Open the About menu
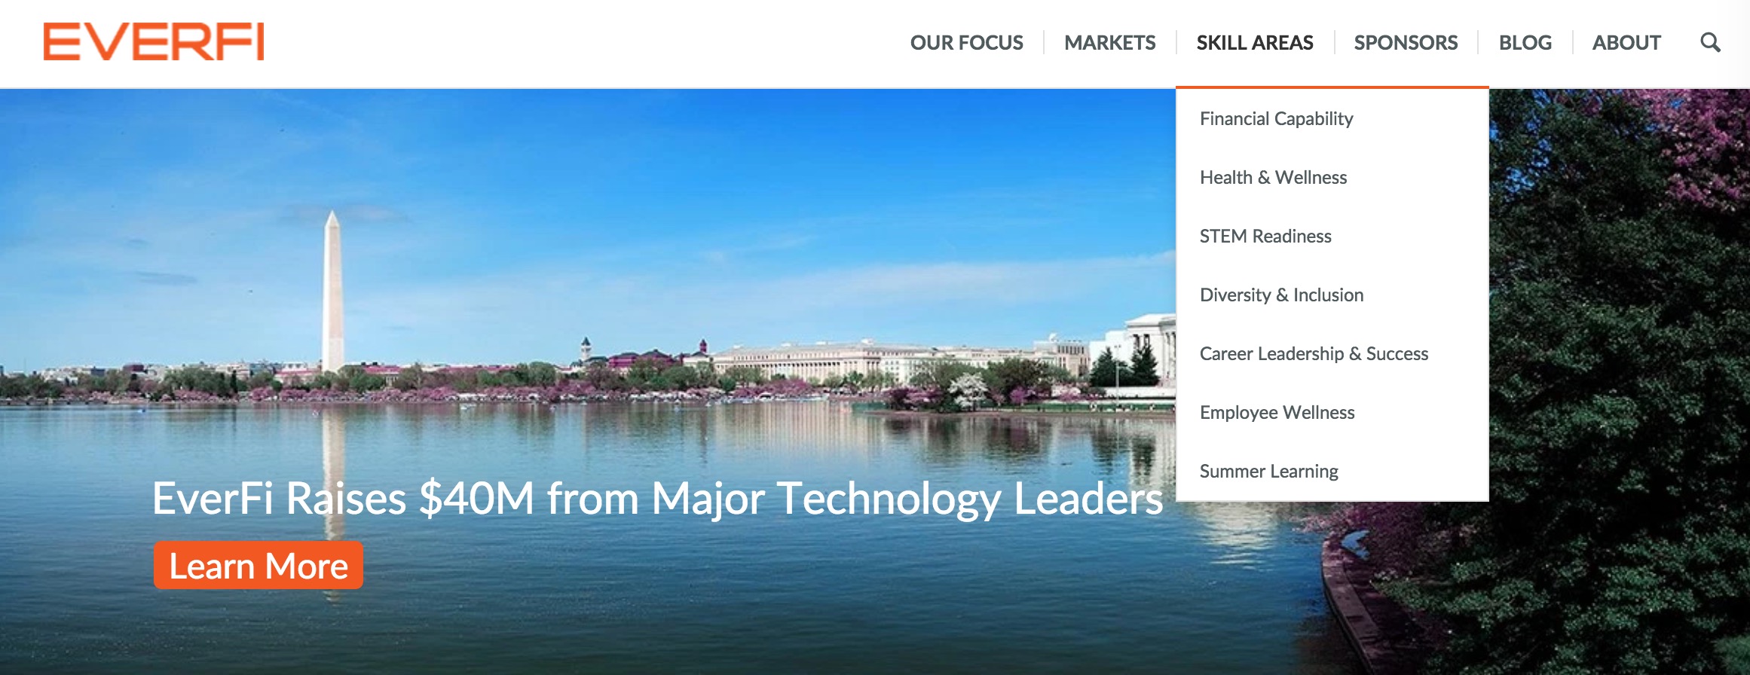This screenshot has height=675, width=1750. (x=1626, y=43)
